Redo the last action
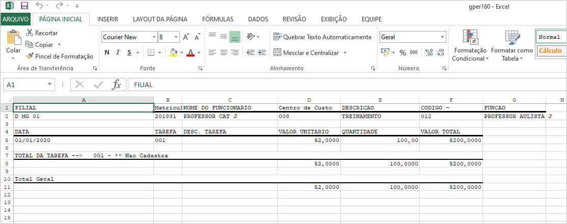 point(59,6)
